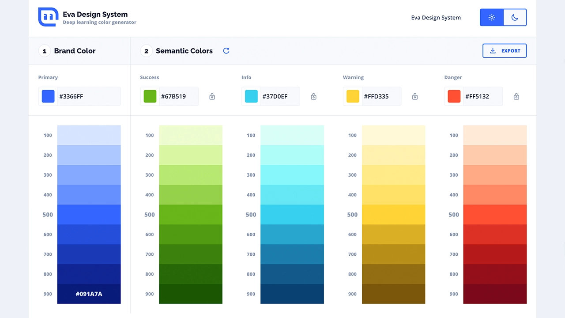Click the refresh semantic colors icon
The height and width of the screenshot is (318, 565).
pos(226,51)
